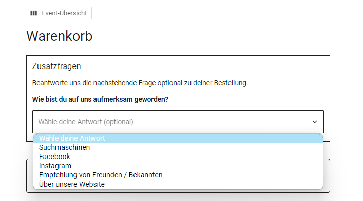Click the 'Zusatzfragen' section title
The width and height of the screenshot is (363, 201).
(x=56, y=66)
